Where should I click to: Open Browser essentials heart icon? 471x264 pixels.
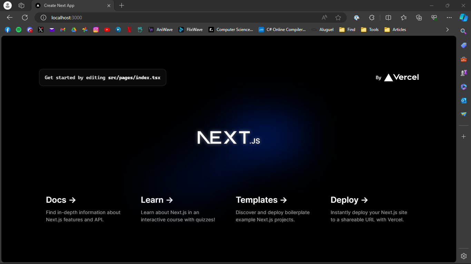[x=434, y=18]
